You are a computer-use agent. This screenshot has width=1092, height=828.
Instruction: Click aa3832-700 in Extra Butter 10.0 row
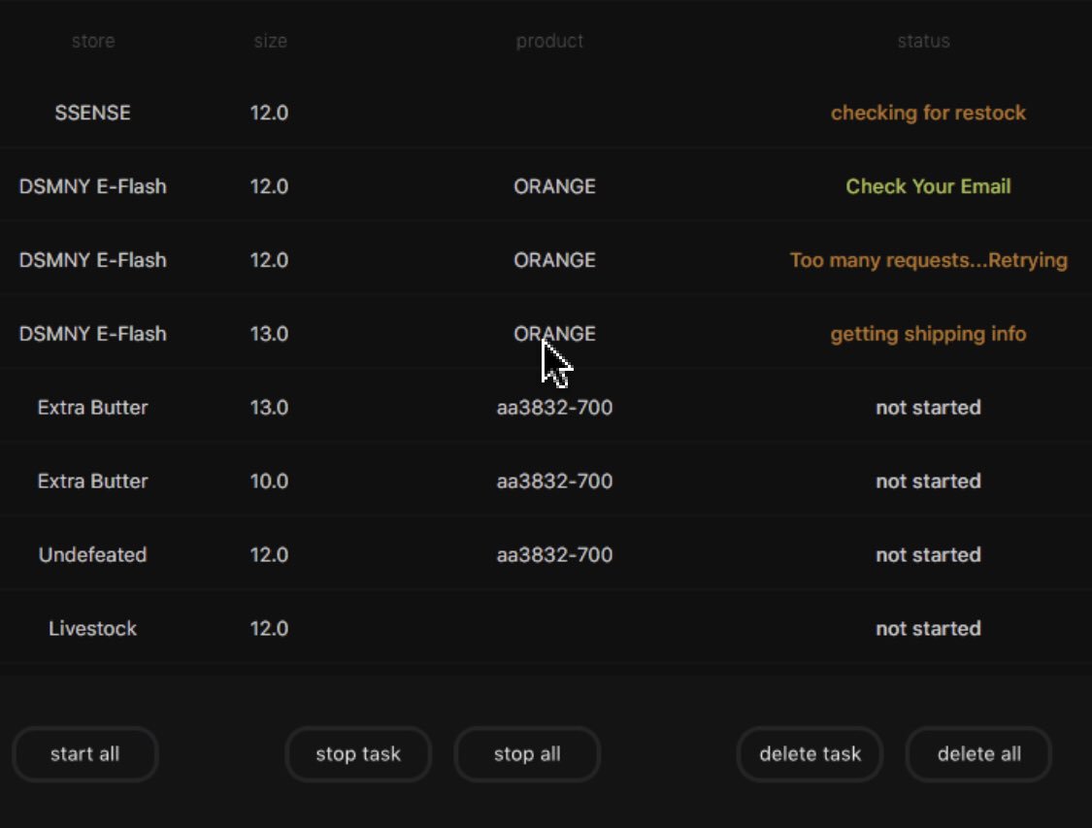[x=554, y=481]
